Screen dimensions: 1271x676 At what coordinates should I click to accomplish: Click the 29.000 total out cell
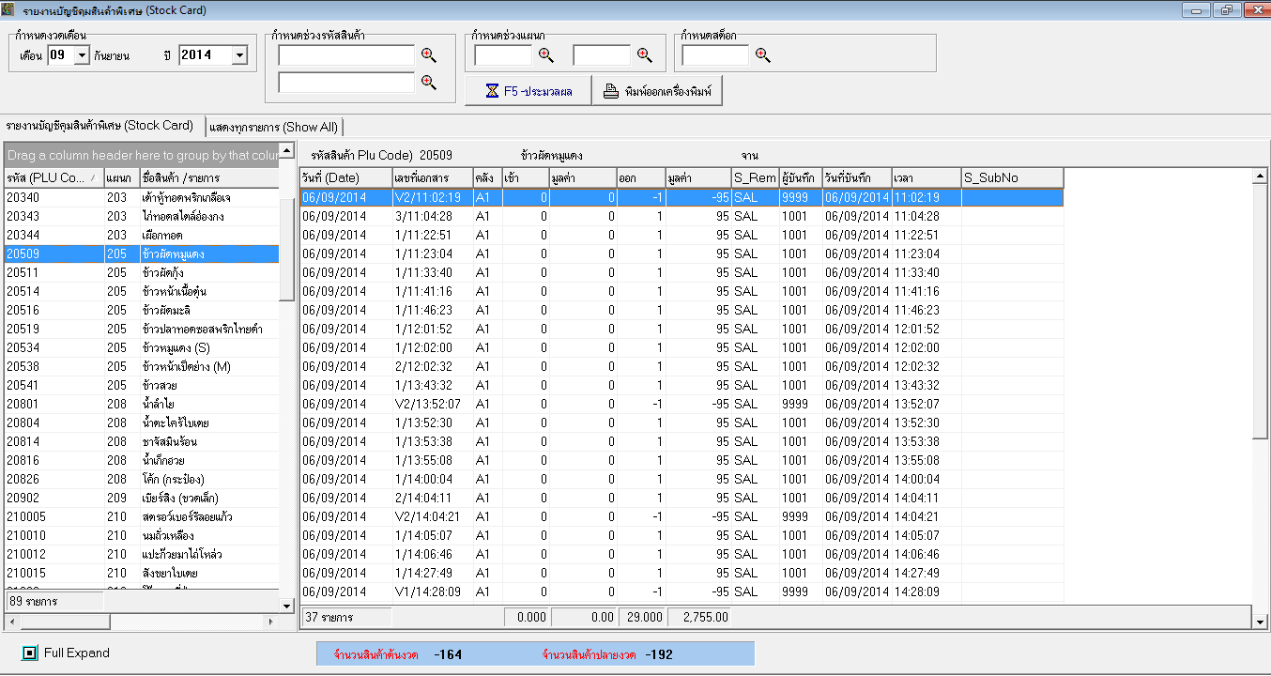641,617
